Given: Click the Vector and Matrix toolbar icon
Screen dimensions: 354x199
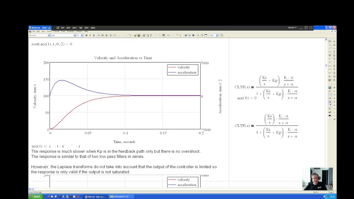Looking at the screenshot, I should (x=330, y=95).
